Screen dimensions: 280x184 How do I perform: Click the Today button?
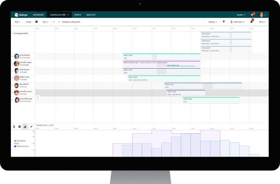[29, 22]
